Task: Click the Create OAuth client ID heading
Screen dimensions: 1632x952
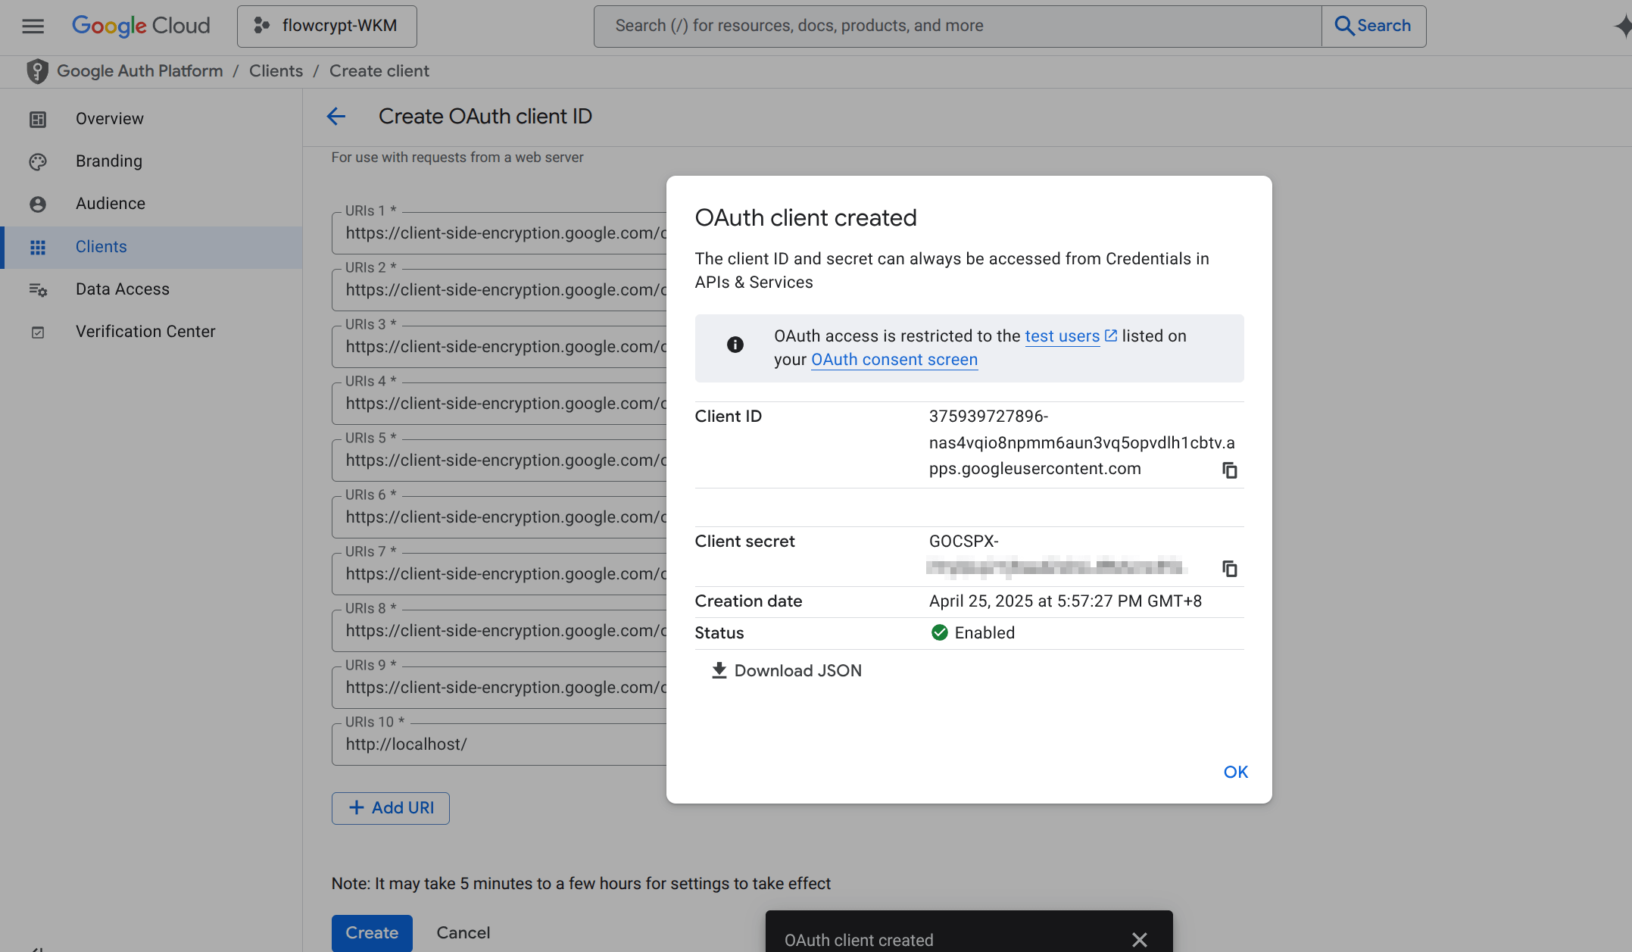Action: point(485,117)
